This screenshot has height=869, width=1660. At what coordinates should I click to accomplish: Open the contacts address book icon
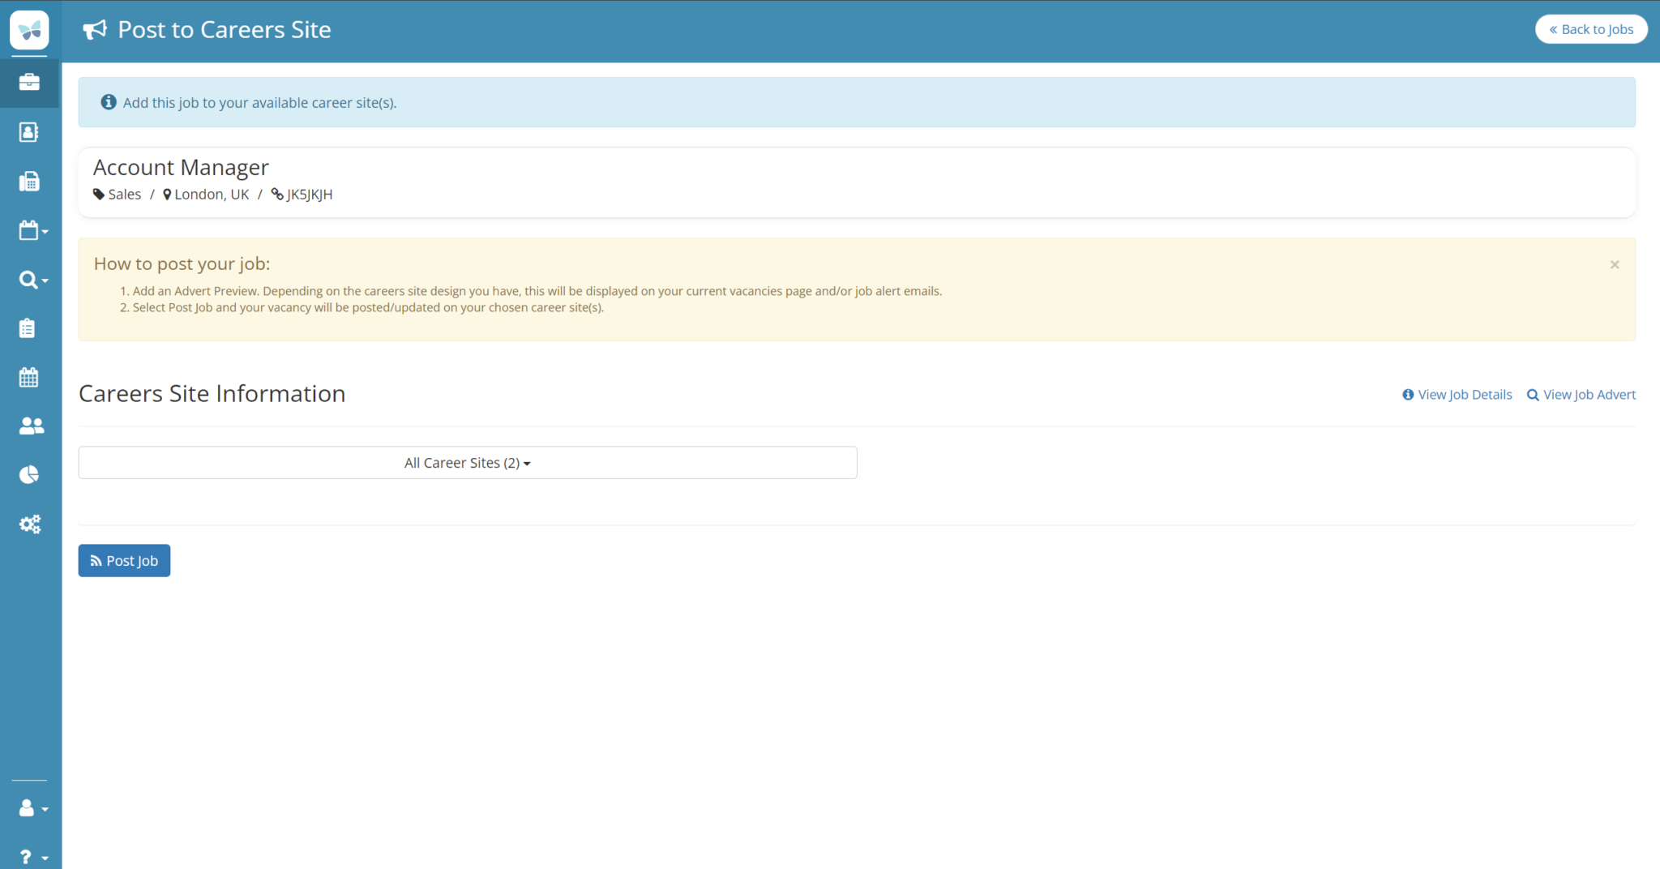[29, 132]
